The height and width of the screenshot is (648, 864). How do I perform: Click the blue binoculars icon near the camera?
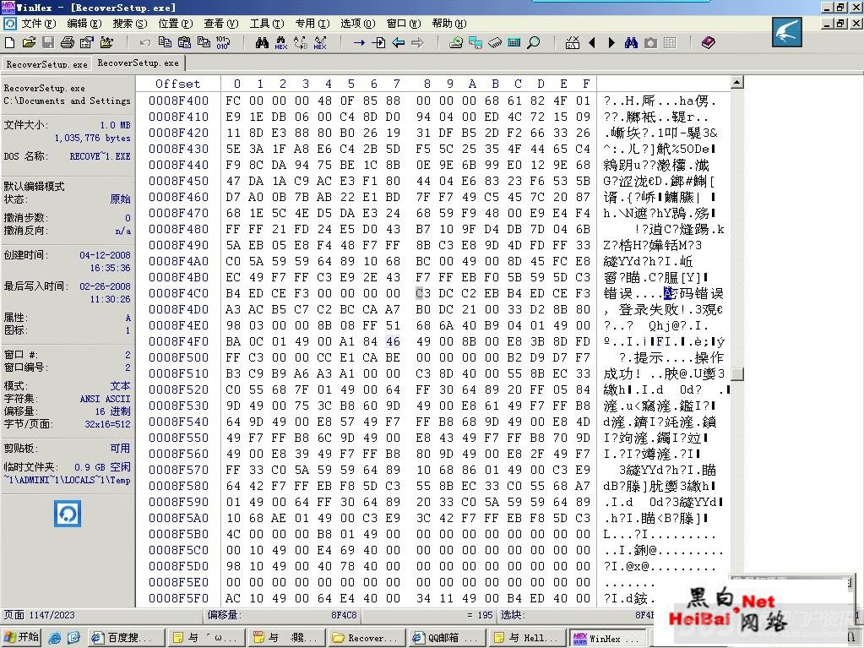coord(631,42)
